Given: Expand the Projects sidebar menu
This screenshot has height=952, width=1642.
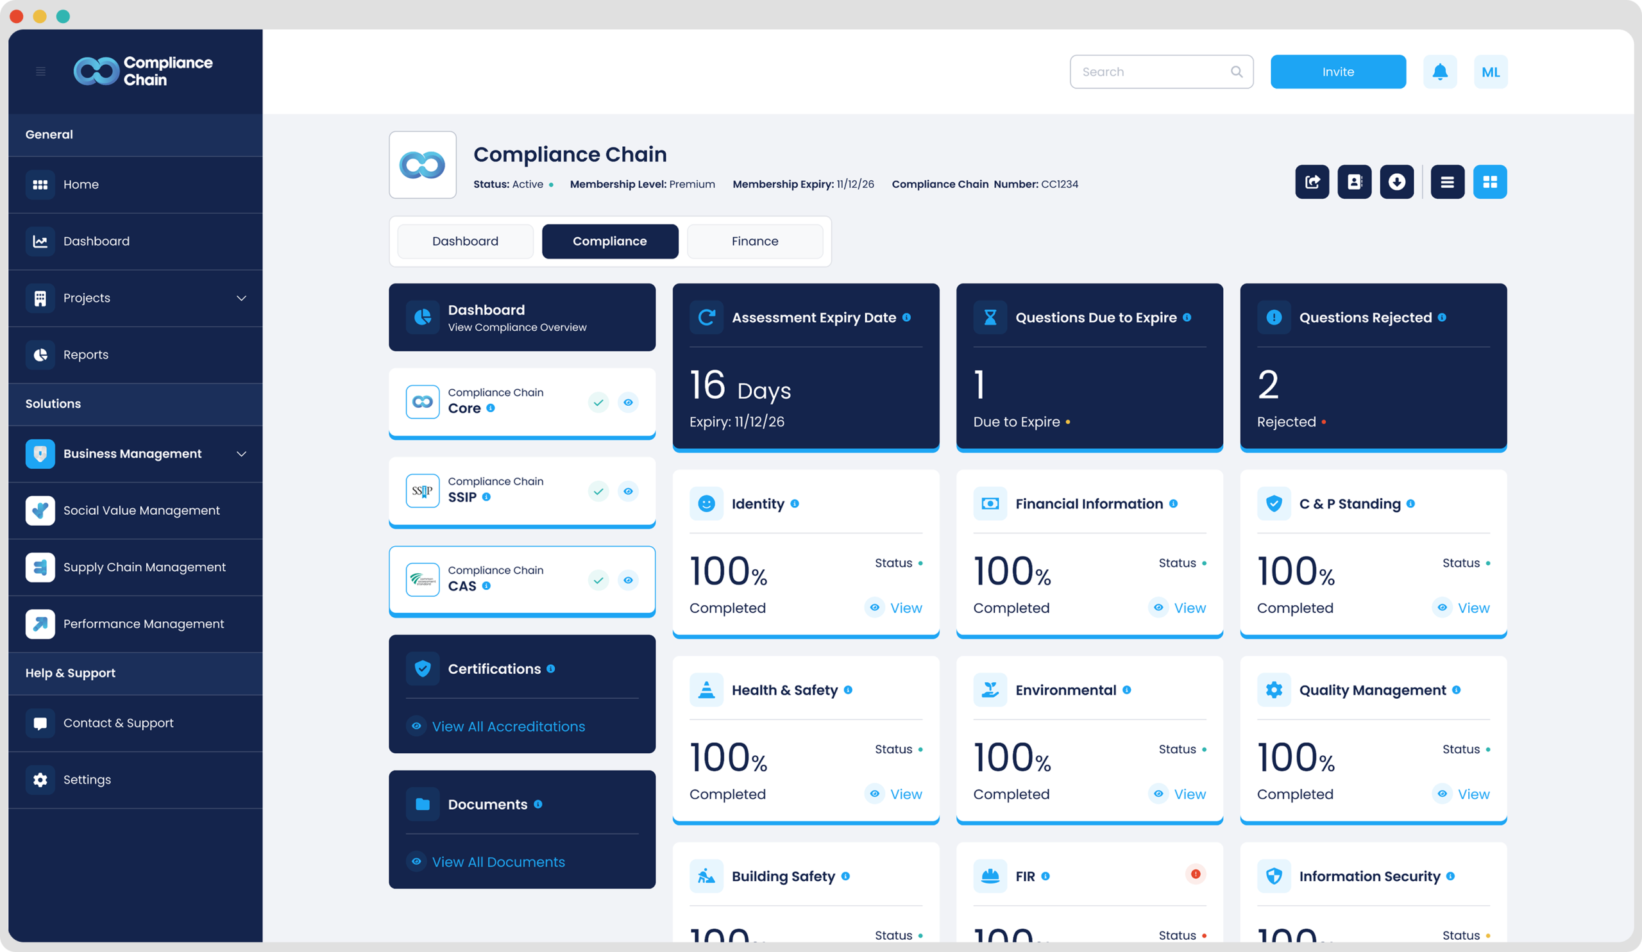Looking at the screenshot, I should point(241,298).
